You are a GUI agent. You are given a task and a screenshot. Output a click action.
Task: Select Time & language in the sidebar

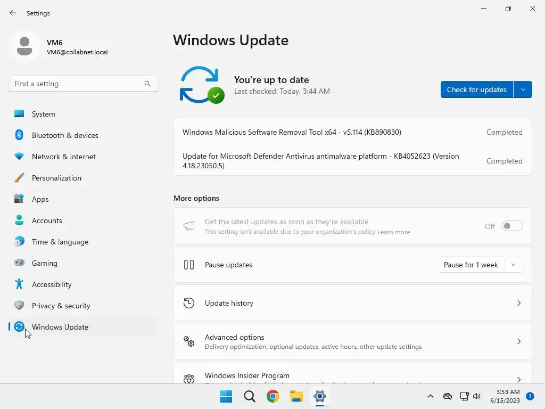click(82, 242)
